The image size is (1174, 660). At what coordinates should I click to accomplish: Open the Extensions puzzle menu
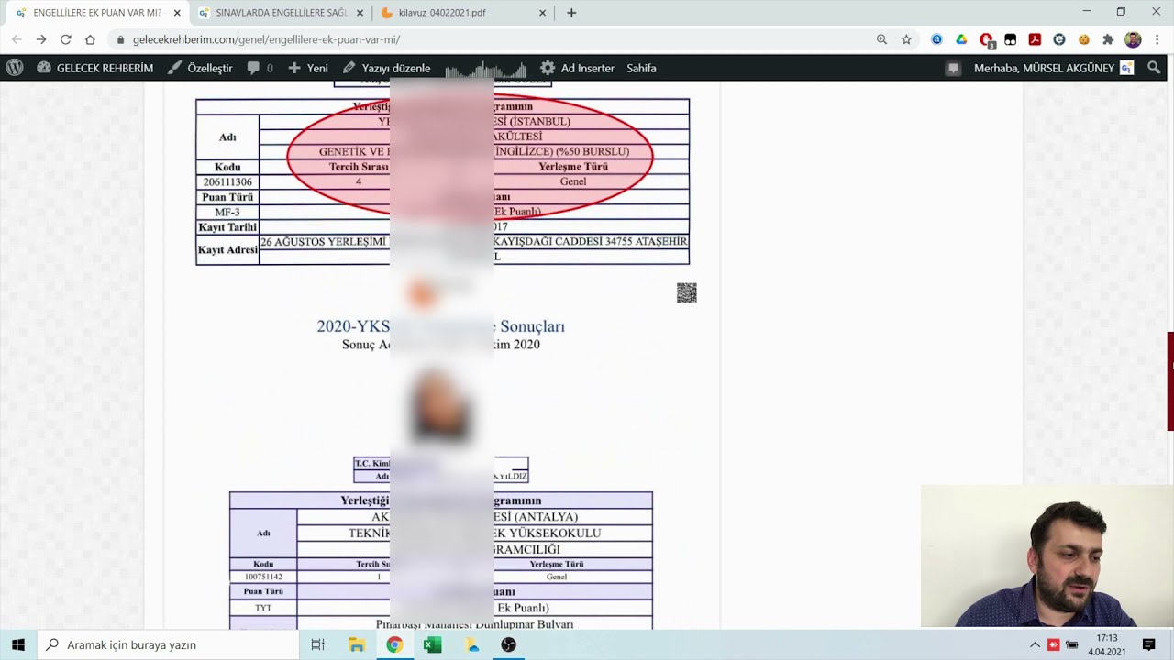(1108, 39)
